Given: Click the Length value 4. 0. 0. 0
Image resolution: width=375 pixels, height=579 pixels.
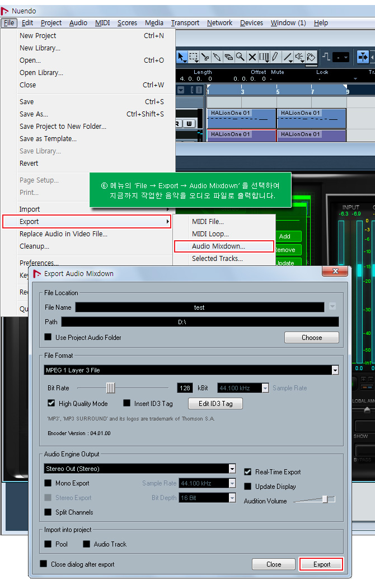Looking at the screenshot, I should (196, 78).
